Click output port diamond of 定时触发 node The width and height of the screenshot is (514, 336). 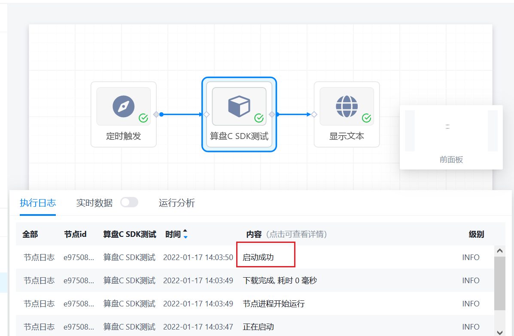(156, 114)
